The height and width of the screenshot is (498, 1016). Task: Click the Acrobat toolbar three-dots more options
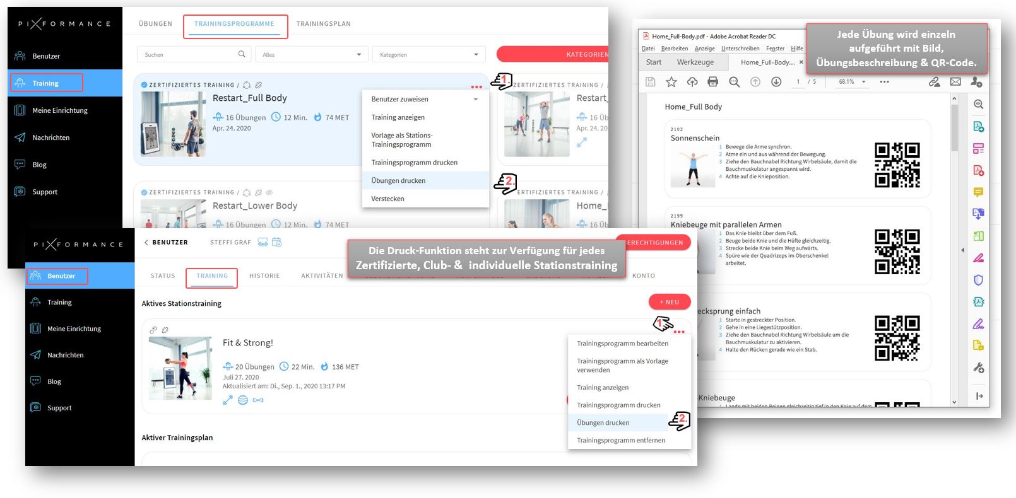pos(884,82)
